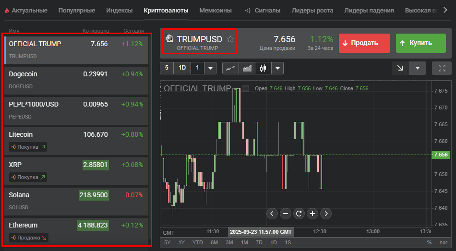
Task: Click the flame icon beside Актуальные
Action: coord(6,11)
